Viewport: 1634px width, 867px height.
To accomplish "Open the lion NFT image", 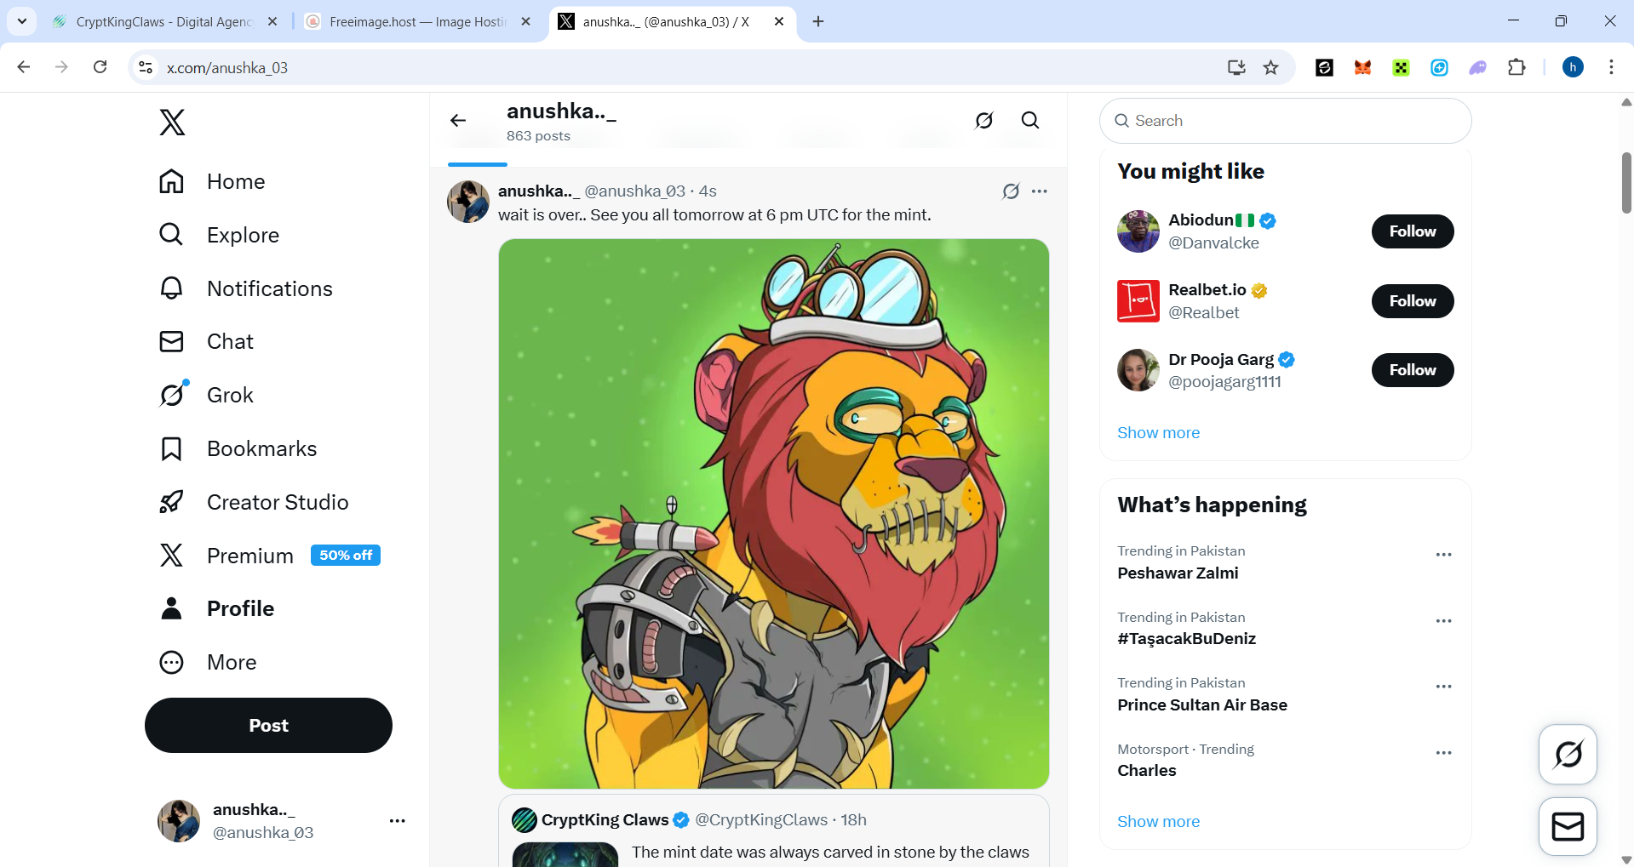I will click(x=774, y=514).
